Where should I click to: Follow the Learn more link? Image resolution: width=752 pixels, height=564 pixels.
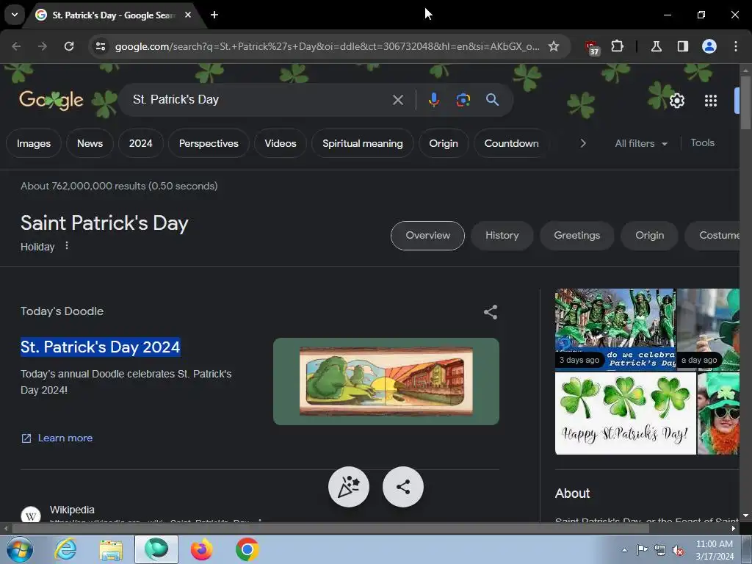57,438
